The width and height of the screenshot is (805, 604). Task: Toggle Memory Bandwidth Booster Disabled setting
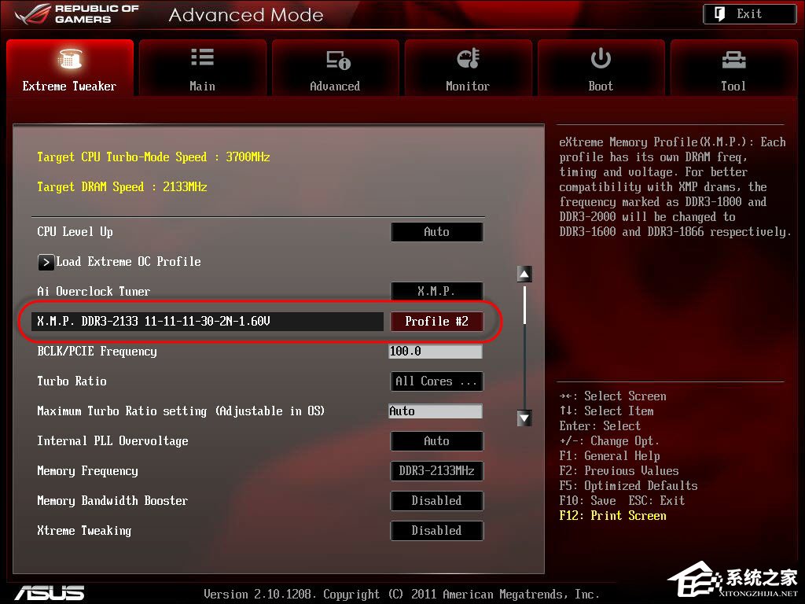point(436,501)
